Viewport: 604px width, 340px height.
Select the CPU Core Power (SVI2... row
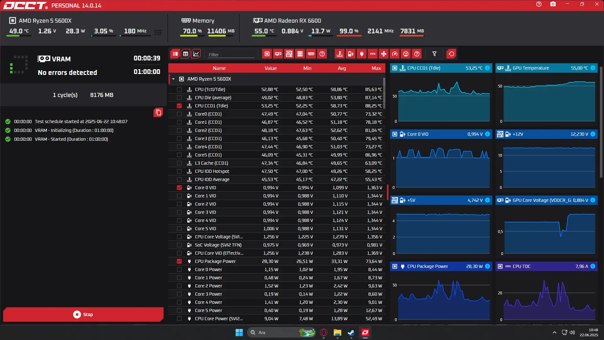click(276, 319)
